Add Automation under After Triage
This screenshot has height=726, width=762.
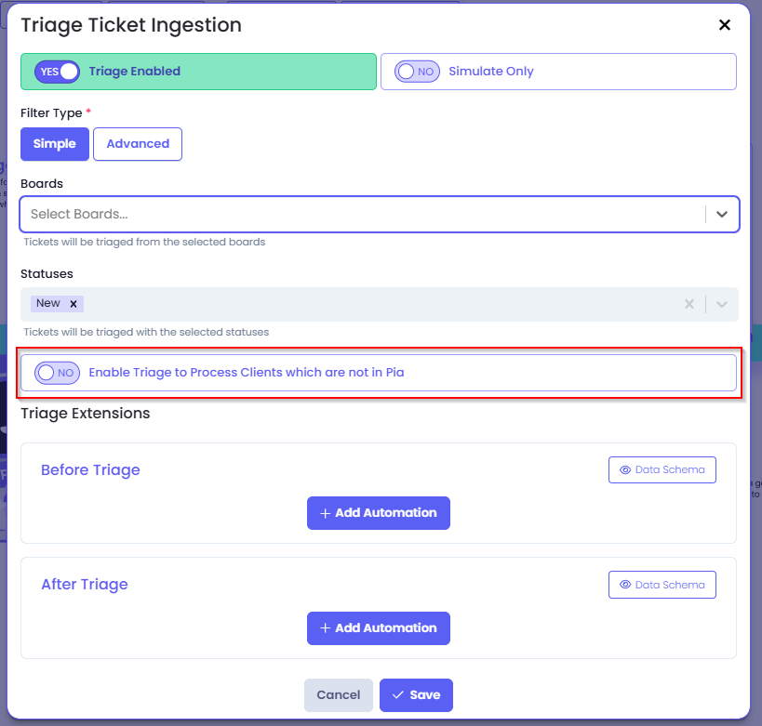pos(378,627)
